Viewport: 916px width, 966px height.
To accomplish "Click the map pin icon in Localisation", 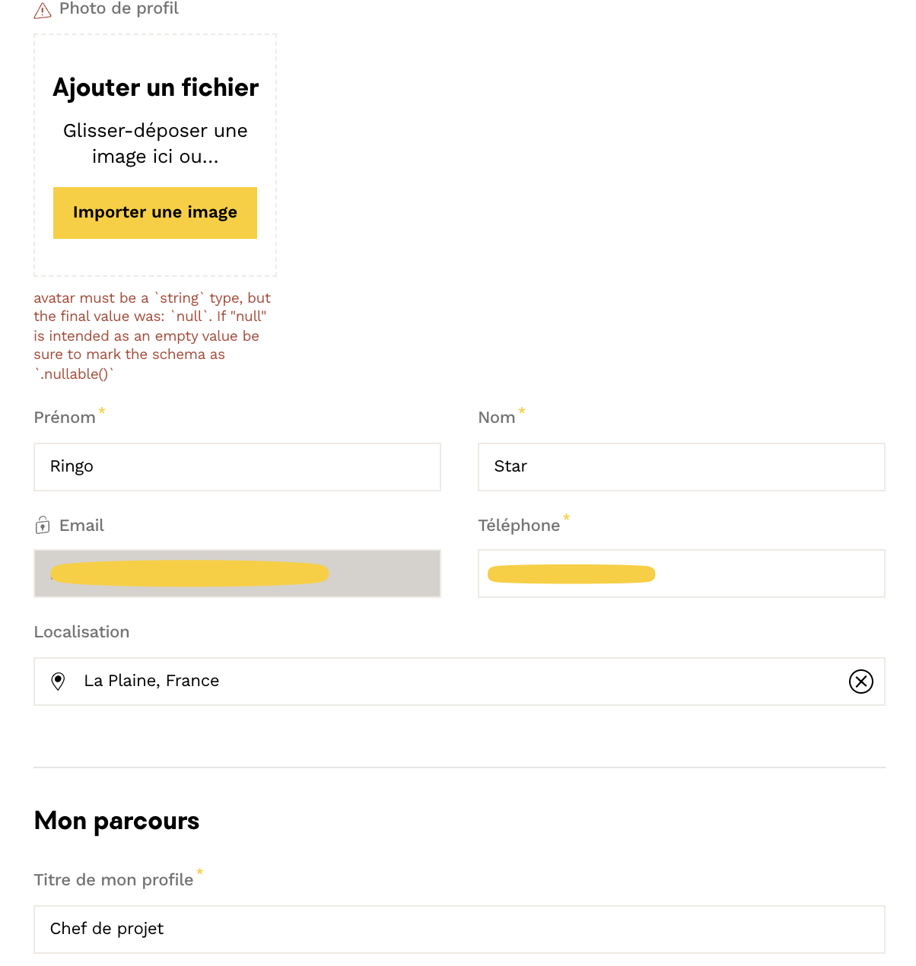I will [x=58, y=682].
